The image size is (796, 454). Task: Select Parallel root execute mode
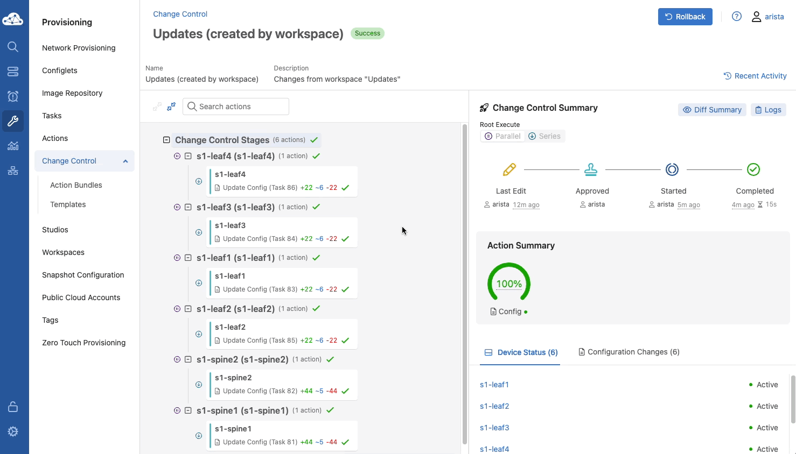(x=502, y=136)
